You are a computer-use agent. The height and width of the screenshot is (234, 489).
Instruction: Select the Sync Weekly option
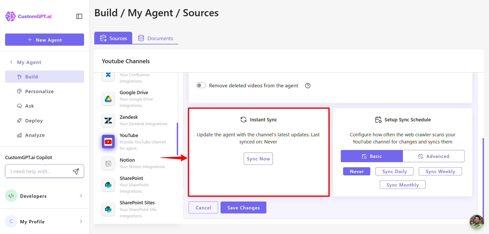coord(440,171)
